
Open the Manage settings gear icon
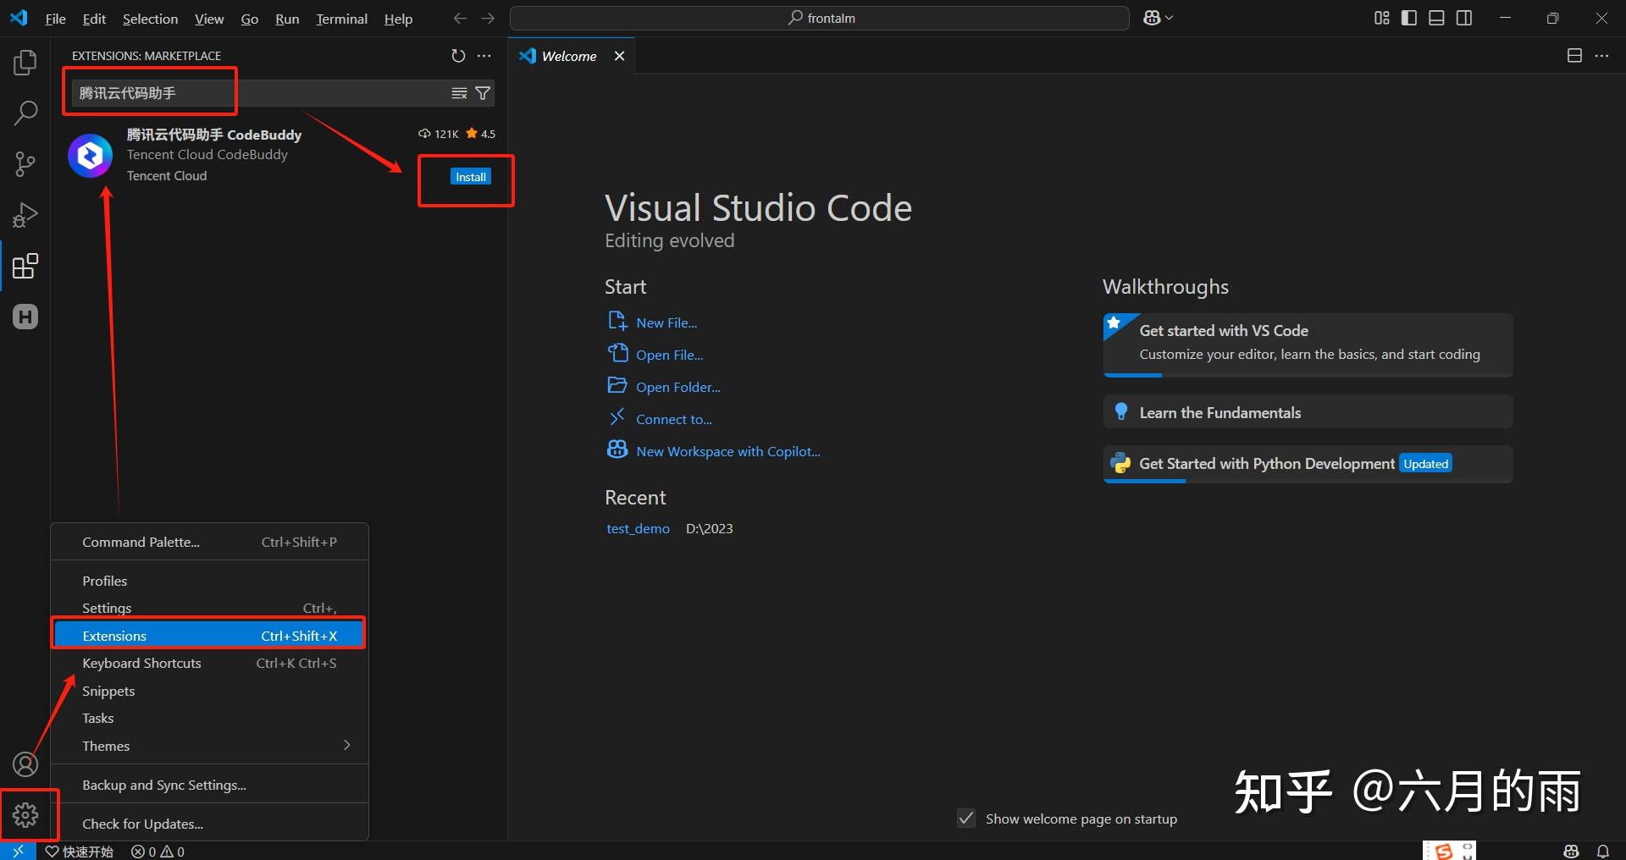(x=26, y=814)
